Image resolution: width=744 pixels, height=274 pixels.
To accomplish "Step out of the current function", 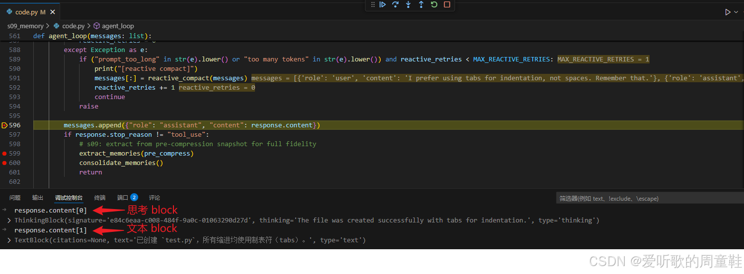I will point(421,4).
